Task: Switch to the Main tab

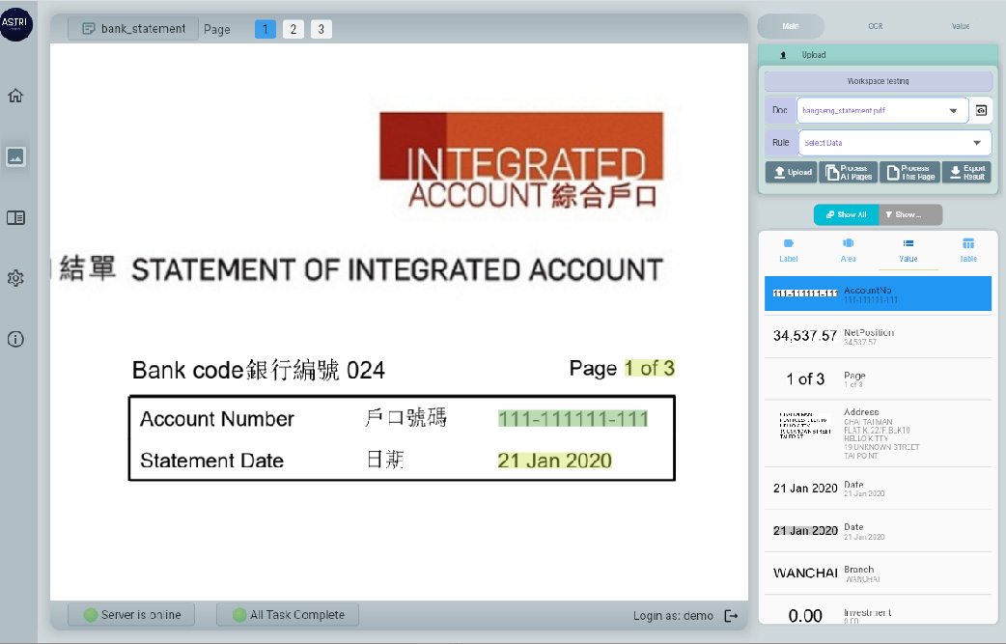Action: pyautogui.click(x=791, y=26)
